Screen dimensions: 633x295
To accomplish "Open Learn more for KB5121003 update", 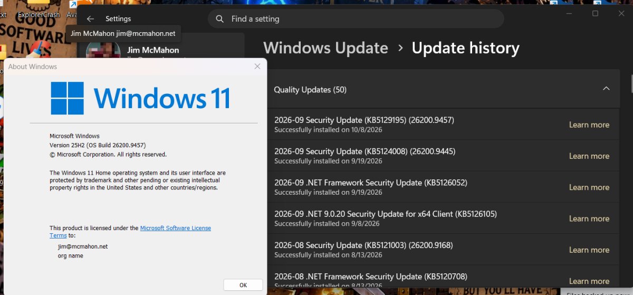I will (x=589, y=250).
